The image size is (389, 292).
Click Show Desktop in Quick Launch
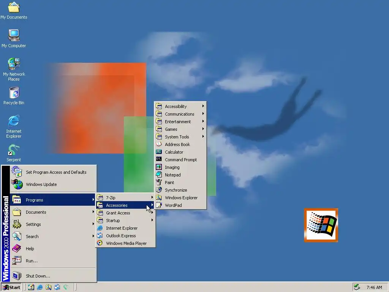(x=31, y=287)
